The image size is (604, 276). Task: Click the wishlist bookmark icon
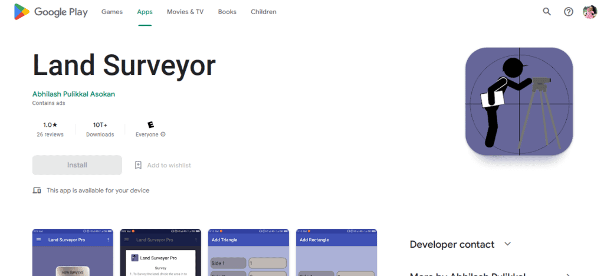(x=138, y=165)
